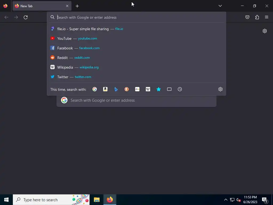Select the Reddit suggestion
Image resolution: width=273 pixels, height=205 pixels.
pos(136,58)
